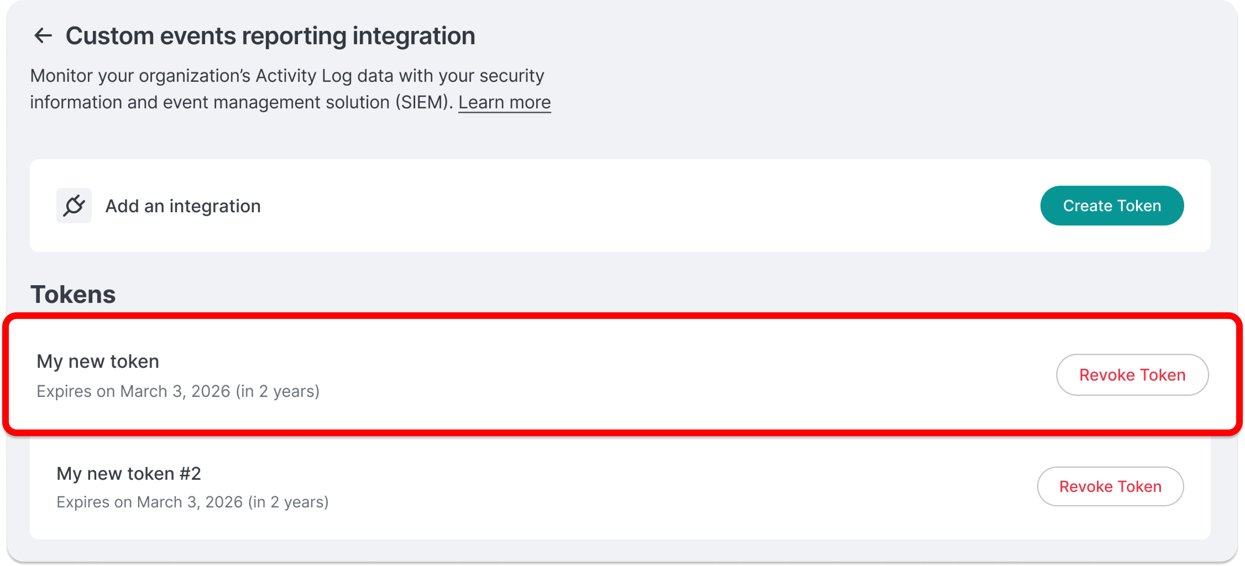Click the highlighted My new token row

[623, 375]
